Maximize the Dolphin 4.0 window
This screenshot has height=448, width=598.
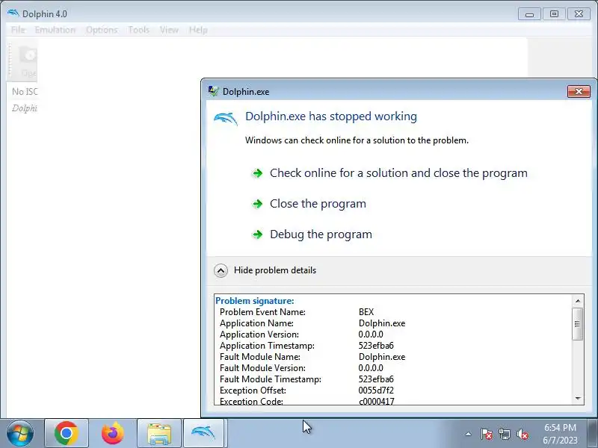click(554, 14)
